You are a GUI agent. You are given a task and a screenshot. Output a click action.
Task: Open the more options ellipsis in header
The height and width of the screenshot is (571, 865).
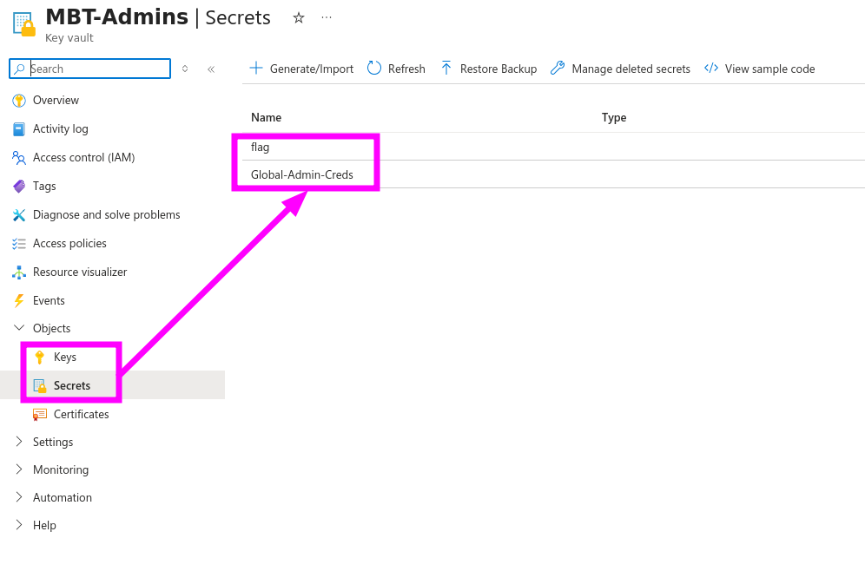pos(327,17)
